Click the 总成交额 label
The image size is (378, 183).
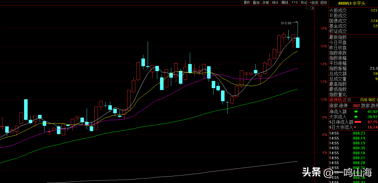pos(338,74)
